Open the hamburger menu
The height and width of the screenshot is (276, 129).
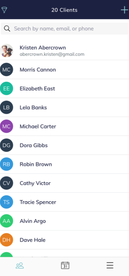pyautogui.click(x=110, y=265)
